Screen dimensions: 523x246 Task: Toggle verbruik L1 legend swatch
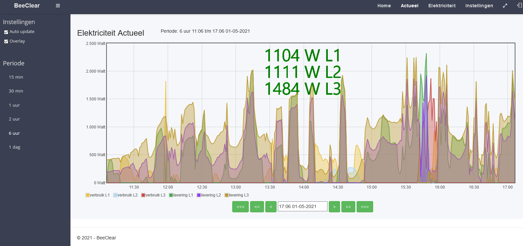click(x=88, y=195)
